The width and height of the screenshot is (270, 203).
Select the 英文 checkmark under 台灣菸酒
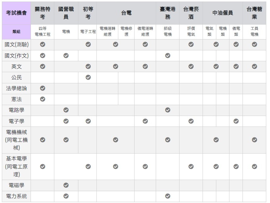191,66
